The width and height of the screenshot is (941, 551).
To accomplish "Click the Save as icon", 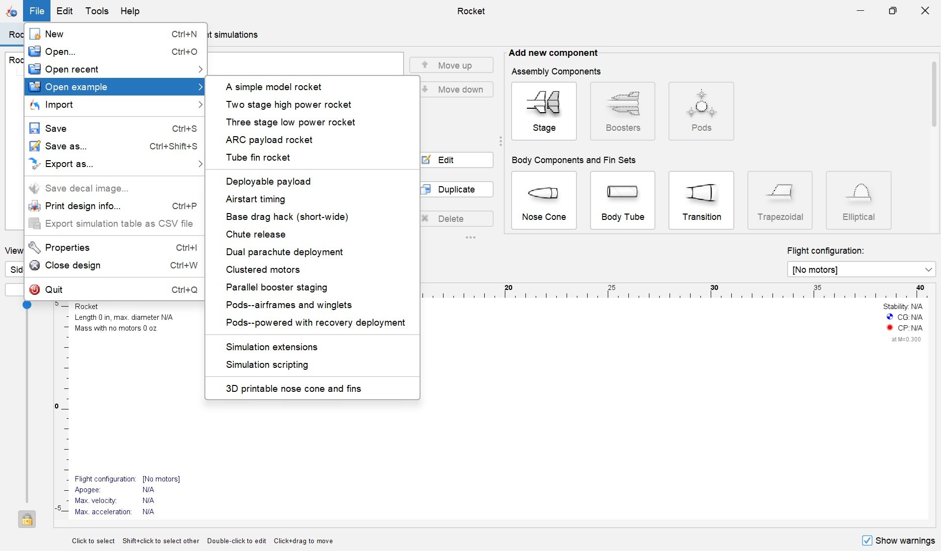I will [x=34, y=146].
